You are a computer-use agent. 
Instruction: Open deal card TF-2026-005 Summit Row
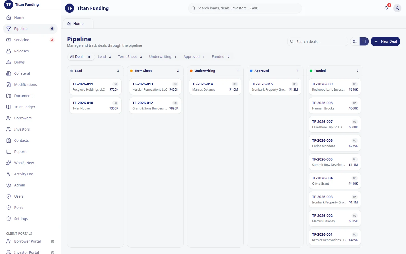click(335, 162)
